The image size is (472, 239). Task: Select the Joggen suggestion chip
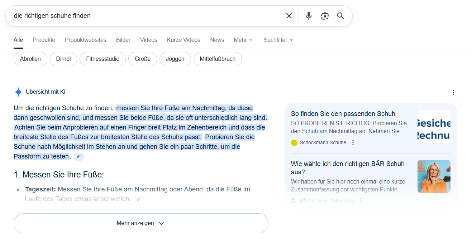(x=175, y=59)
